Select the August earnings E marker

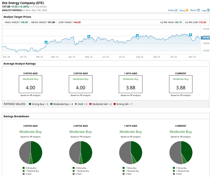(x=137, y=36)
